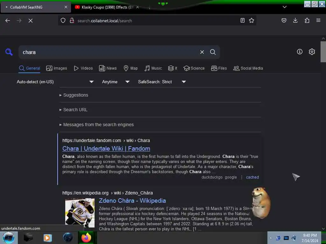Close the Klasky Csupo YouTube tab
Image resolution: width=326 pixels, height=244 pixels.
pyautogui.click(x=138, y=7)
